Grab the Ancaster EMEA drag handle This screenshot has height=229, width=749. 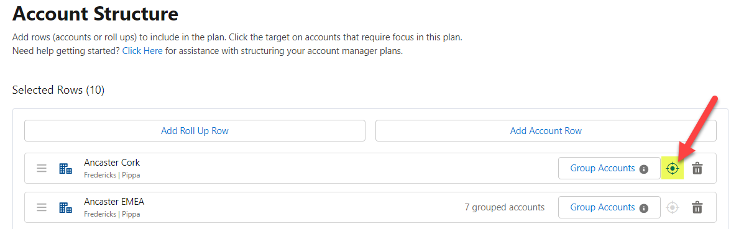pos(42,207)
